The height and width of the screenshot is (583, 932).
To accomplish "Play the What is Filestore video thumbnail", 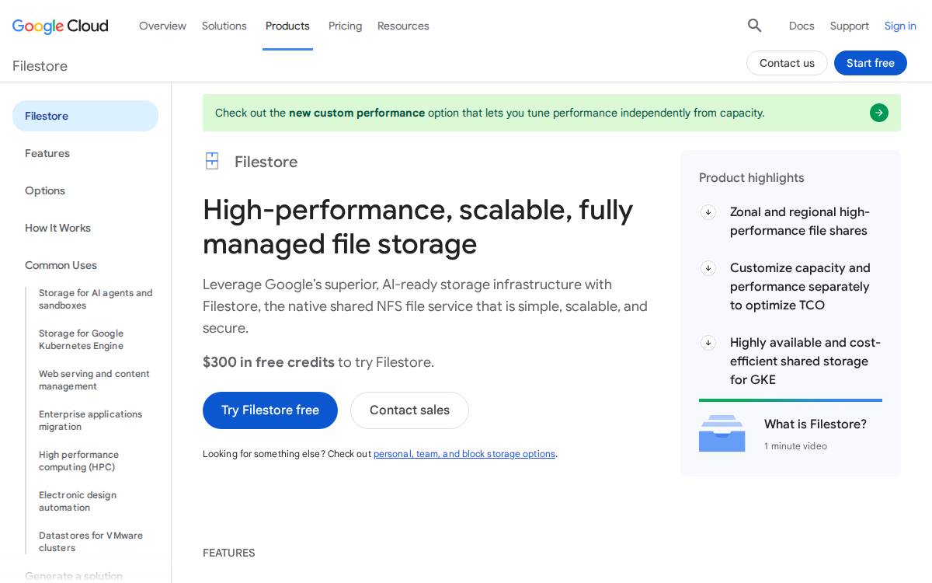I will (722, 433).
